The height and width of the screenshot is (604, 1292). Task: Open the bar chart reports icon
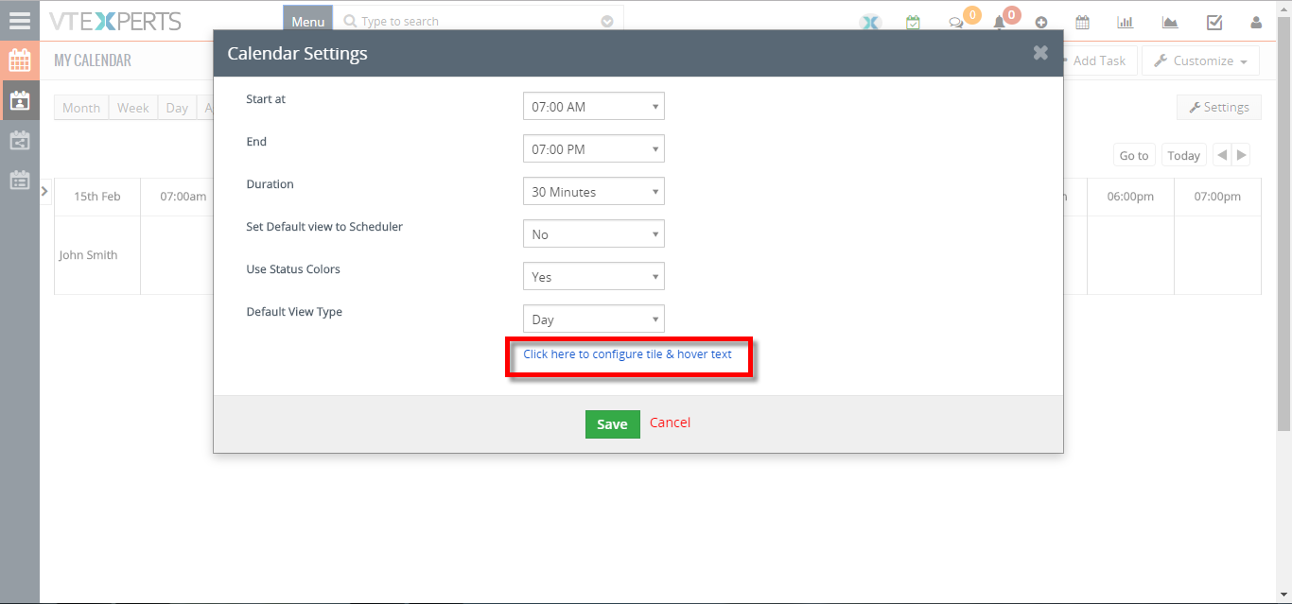(1126, 23)
